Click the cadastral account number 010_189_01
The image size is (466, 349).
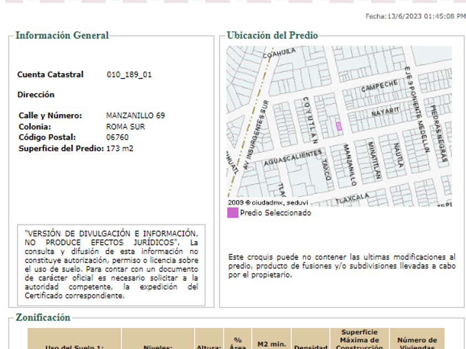[x=129, y=75]
